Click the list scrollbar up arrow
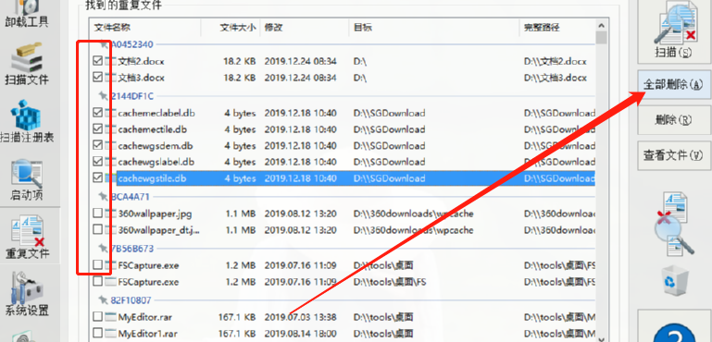 click(601, 26)
